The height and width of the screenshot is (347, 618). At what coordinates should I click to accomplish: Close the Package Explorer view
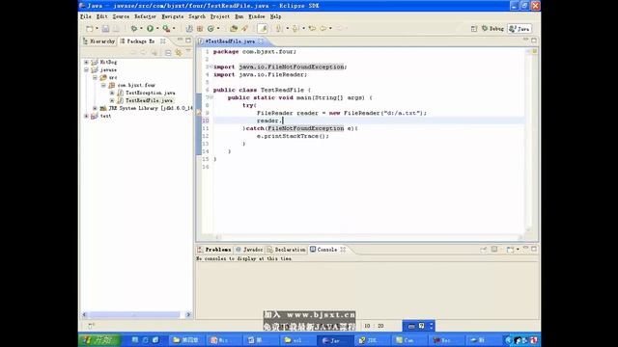pyautogui.click(x=163, y=40)
